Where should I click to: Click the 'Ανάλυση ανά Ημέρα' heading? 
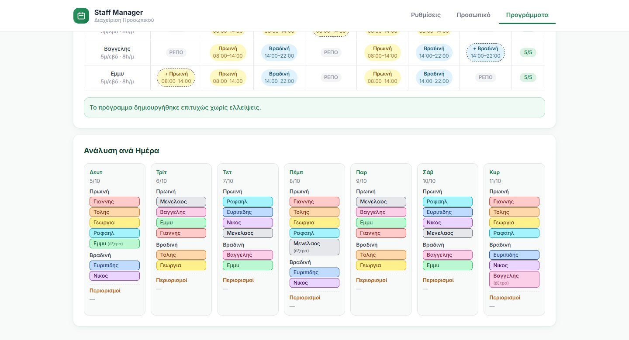[x=121, y=151]
